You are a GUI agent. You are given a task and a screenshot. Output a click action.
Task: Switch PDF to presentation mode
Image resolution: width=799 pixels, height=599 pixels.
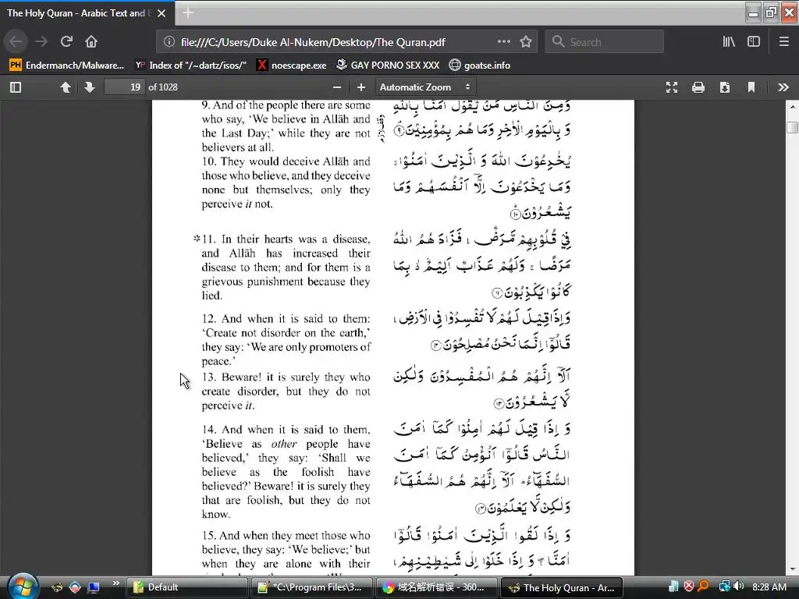[672, 87]
